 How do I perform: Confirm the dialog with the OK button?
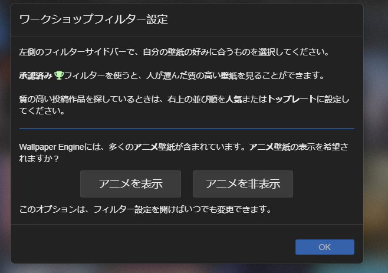(325, 247)
